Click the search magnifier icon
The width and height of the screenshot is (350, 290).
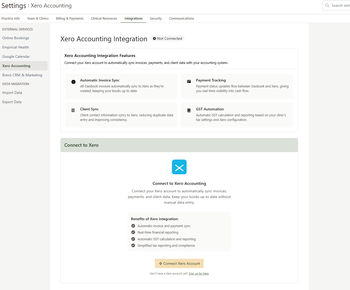pyautogui.click(x=327, y=5)
